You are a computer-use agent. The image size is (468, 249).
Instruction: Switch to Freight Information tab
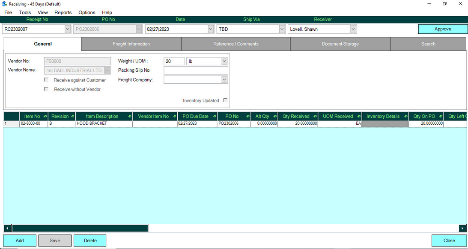click(x=131, y=44)
